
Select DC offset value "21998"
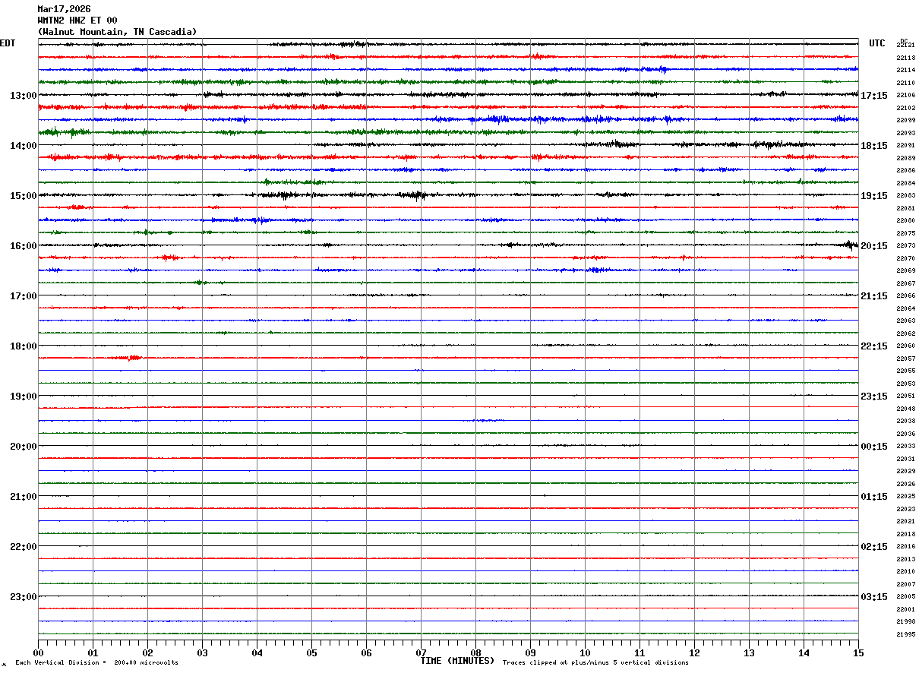click(906, 622)
